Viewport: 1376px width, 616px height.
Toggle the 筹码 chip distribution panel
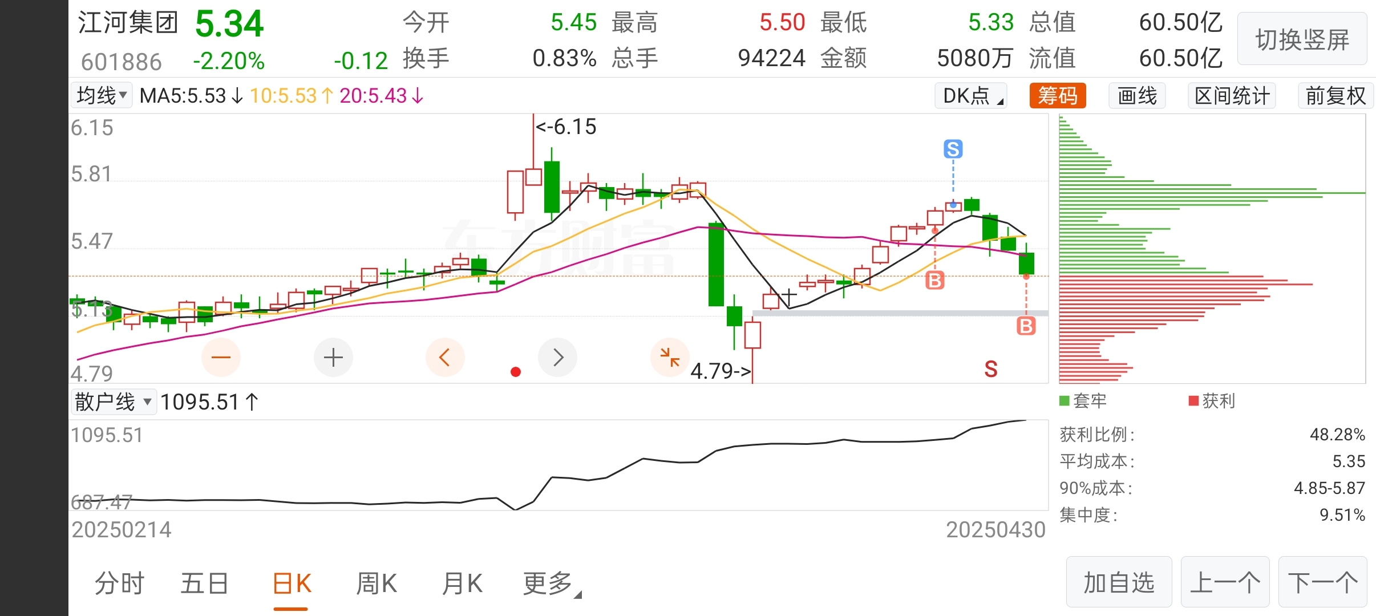pos(1057,96)
